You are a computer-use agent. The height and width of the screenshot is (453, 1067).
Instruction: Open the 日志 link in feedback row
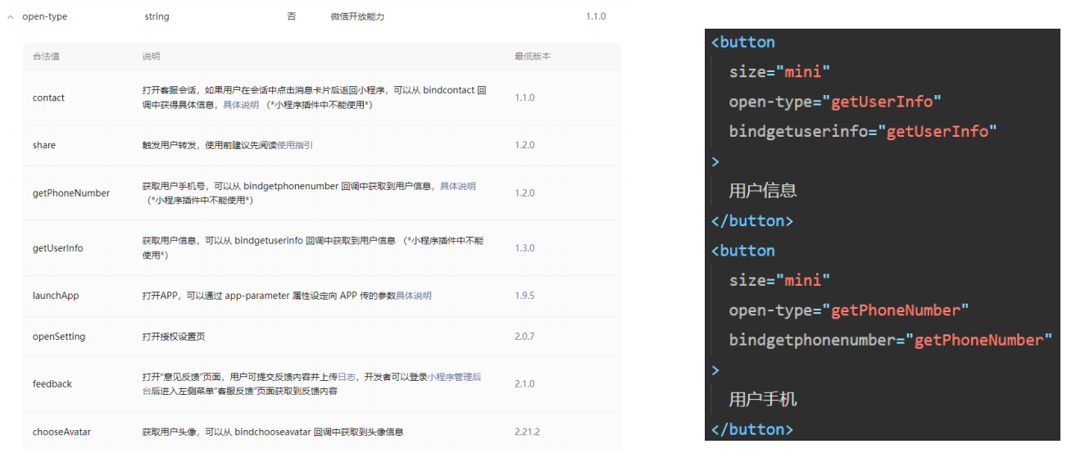click(347, 377)
